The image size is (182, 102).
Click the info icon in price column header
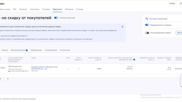[134, 59]
